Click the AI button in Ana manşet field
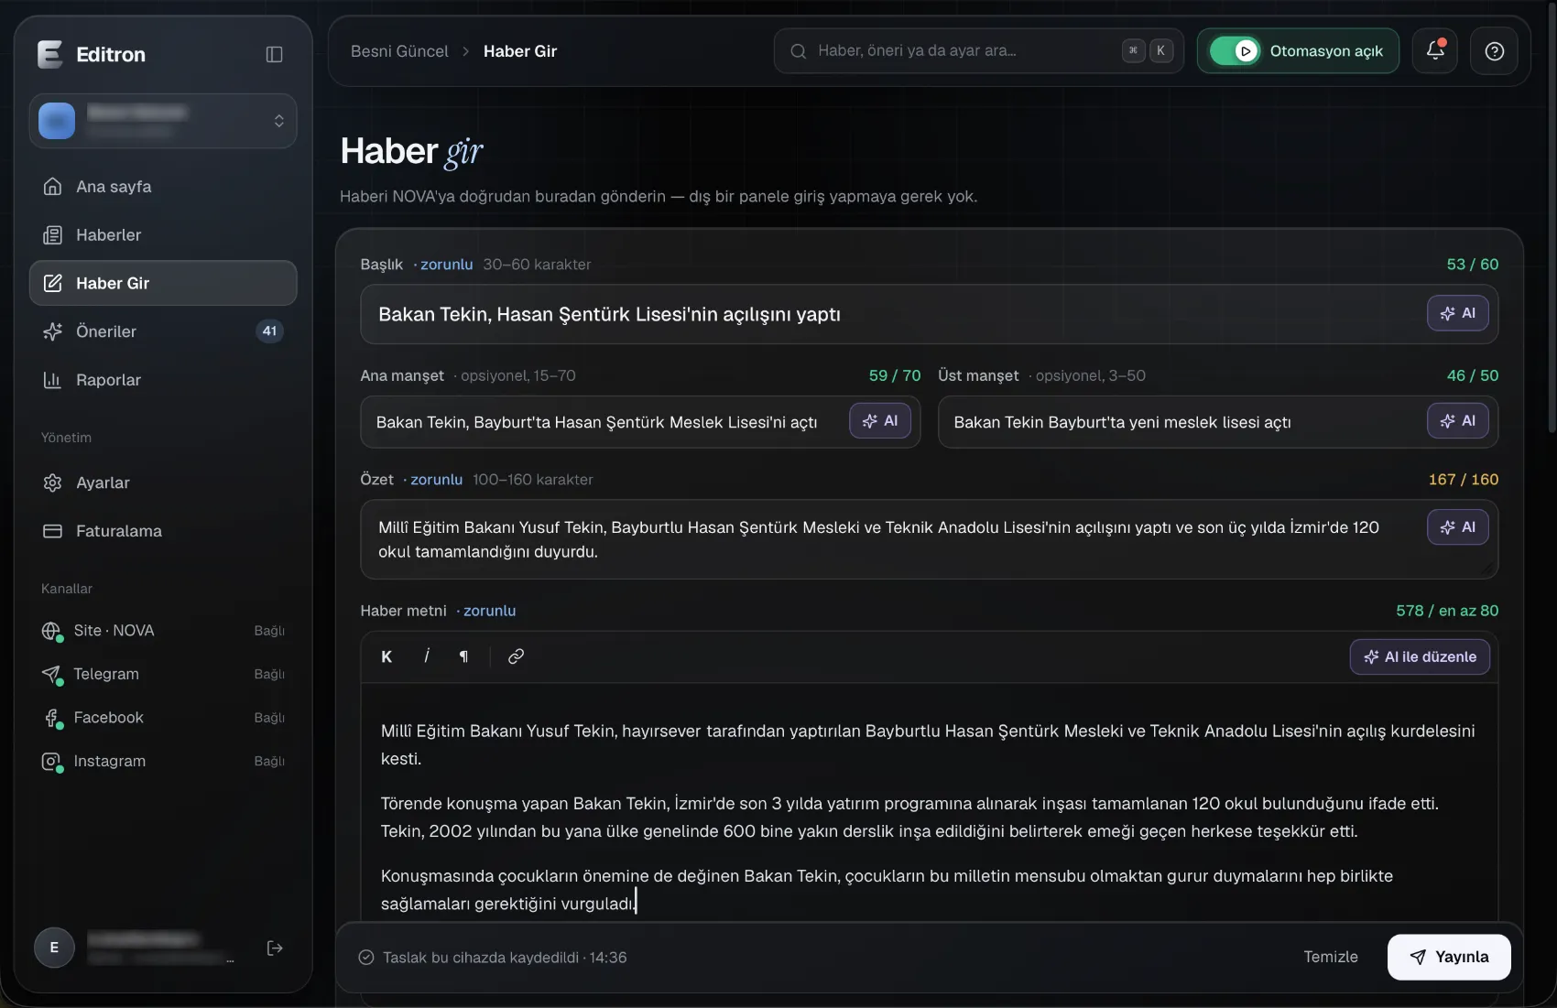 [879, 421]
